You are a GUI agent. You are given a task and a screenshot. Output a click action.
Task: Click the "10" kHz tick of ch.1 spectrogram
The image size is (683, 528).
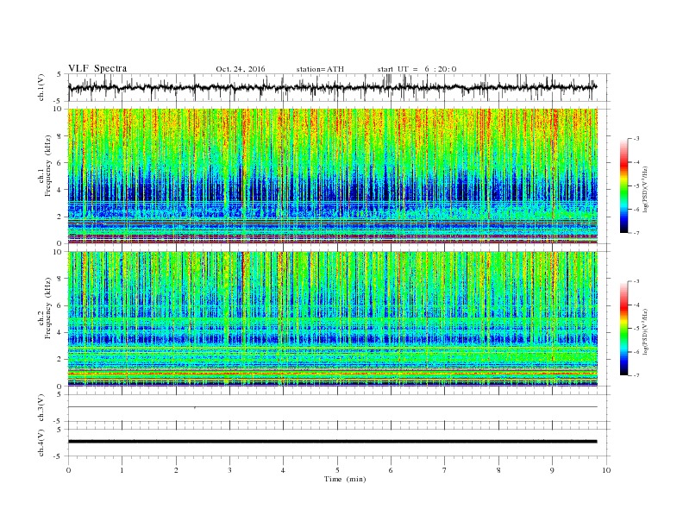[x=59, y=109]
